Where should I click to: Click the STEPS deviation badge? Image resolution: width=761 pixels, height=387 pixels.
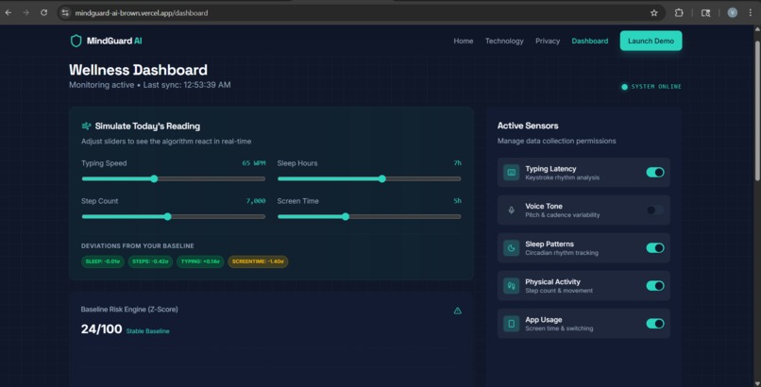pos(150,261)
